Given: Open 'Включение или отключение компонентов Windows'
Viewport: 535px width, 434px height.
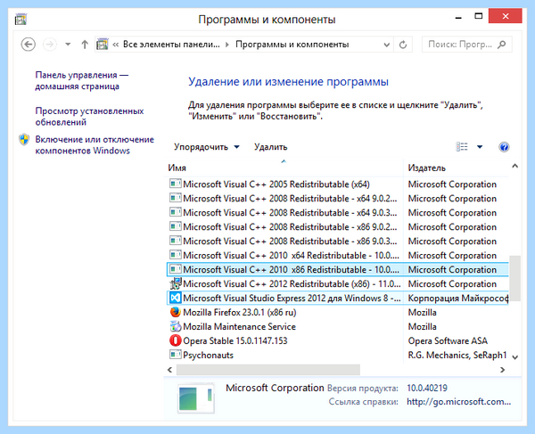Looking at the screenshot, I should click(95, 145).
